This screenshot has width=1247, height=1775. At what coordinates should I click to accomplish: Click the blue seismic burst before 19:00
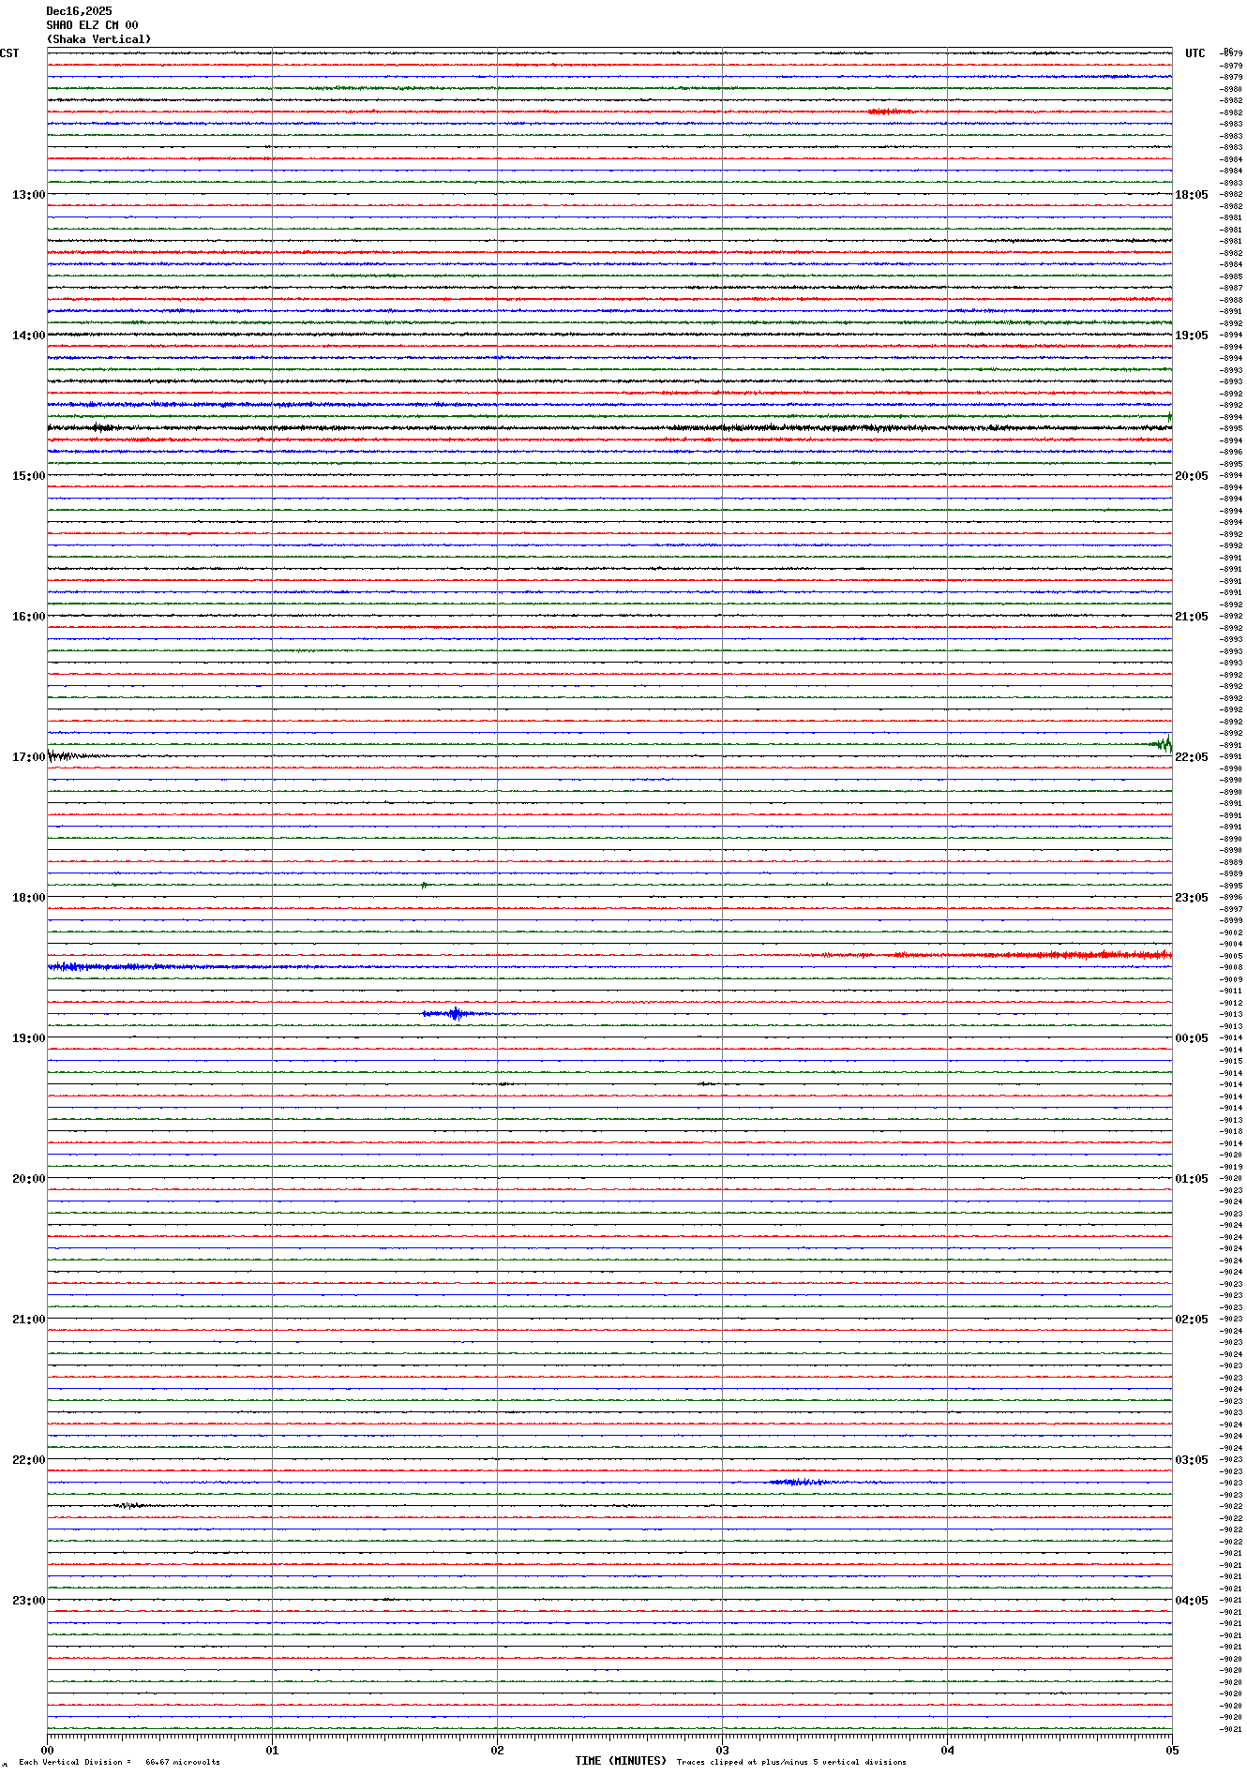(x=456, y=1013)
